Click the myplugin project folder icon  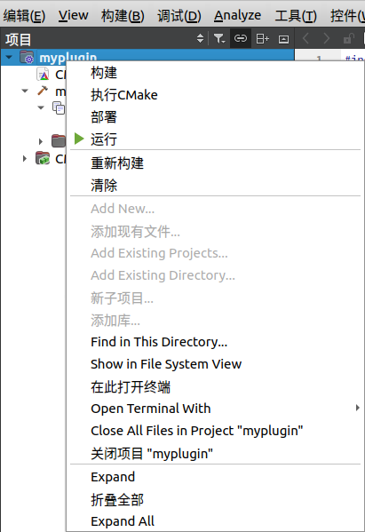tap(27, 58)
